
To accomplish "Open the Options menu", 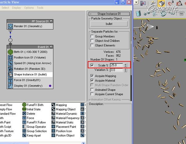I will (29, 8).
